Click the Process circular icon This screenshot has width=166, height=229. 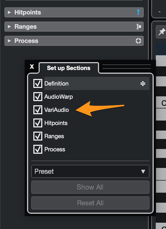click(x=138, y=41)
